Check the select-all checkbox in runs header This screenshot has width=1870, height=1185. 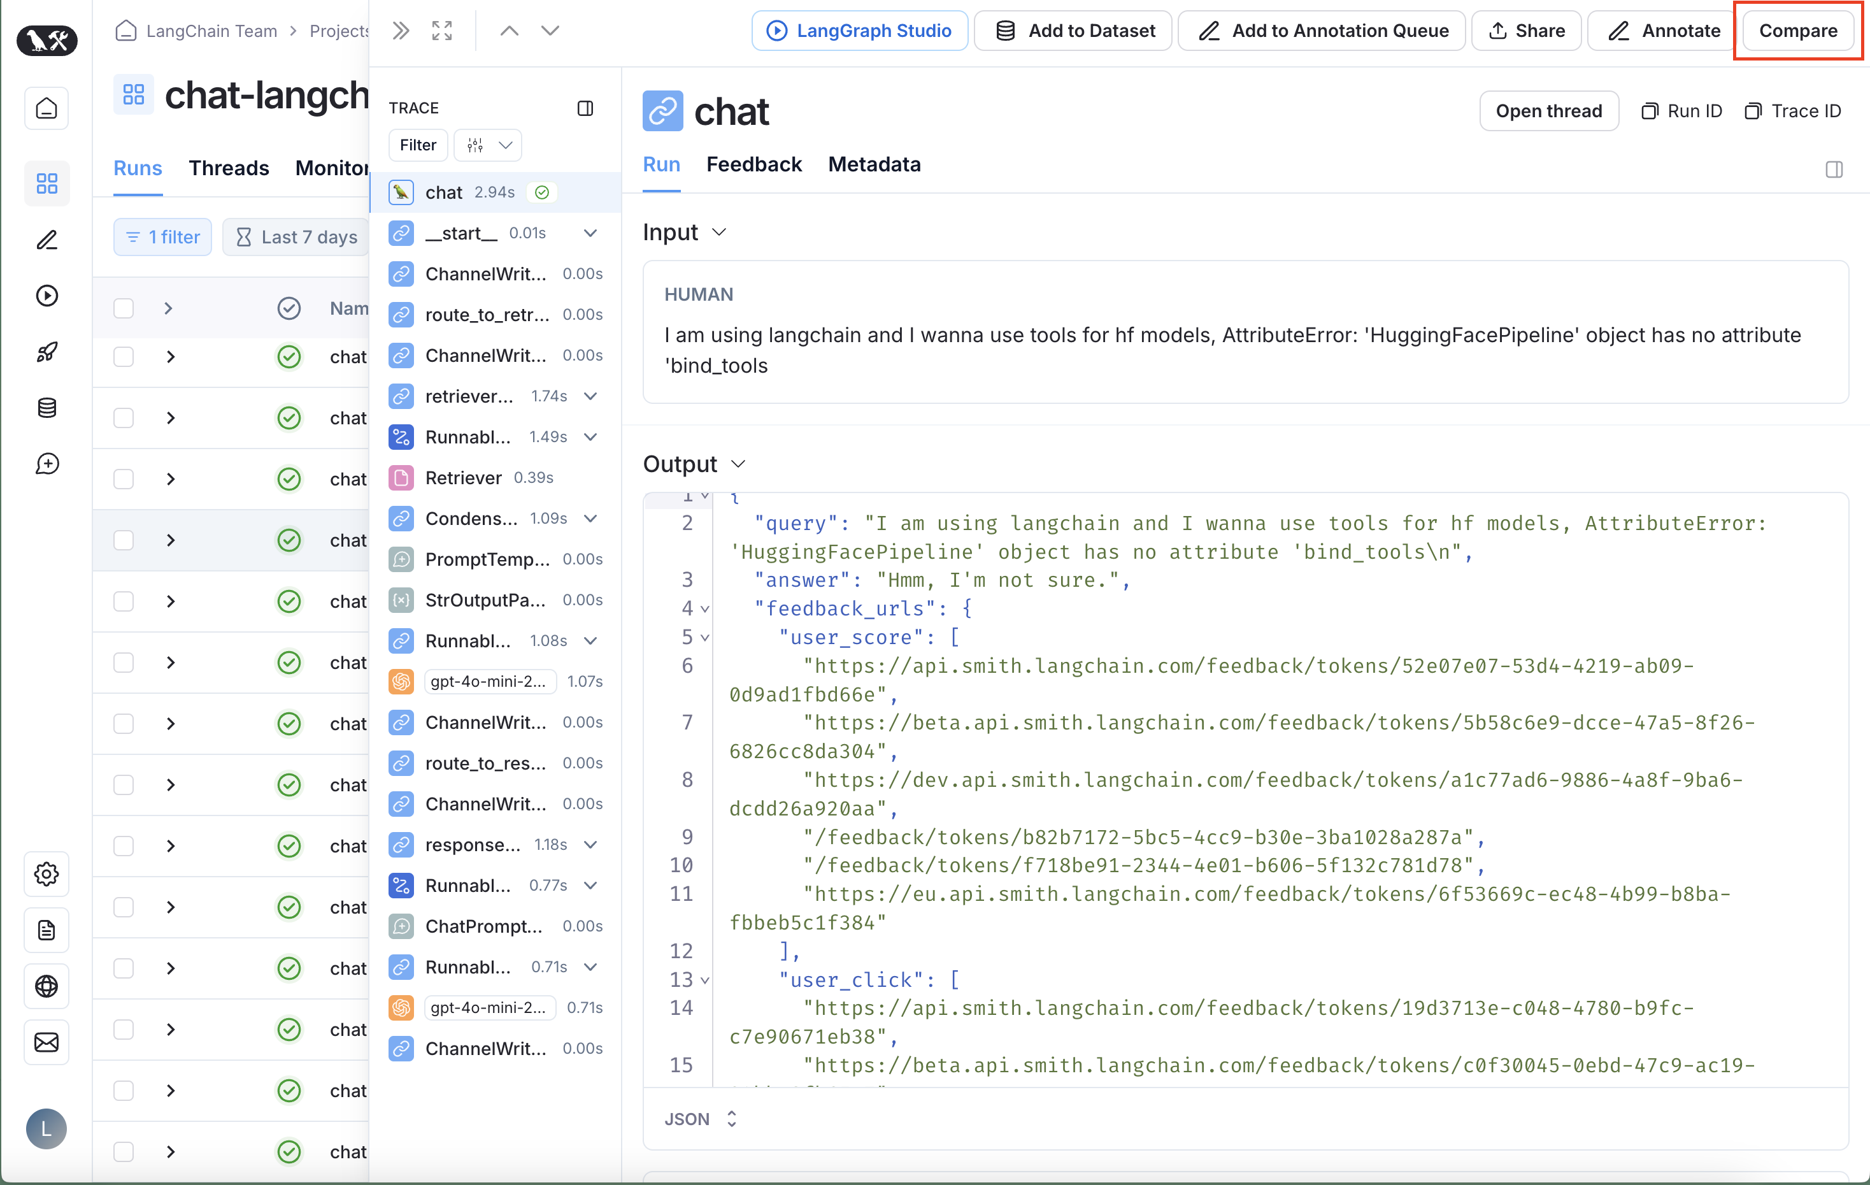coord(124,308)
